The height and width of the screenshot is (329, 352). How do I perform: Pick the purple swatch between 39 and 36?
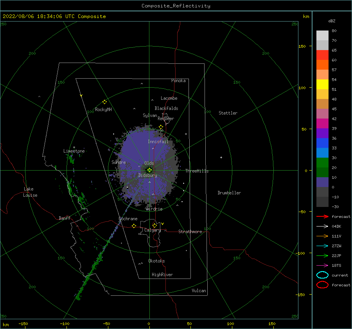pyautogui.click(x=322, y=133)
